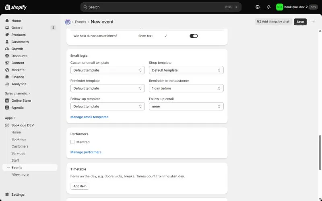This screenshot has height=201, width=322.
Task: Open Manage email templates link
Action: (89, 117)
